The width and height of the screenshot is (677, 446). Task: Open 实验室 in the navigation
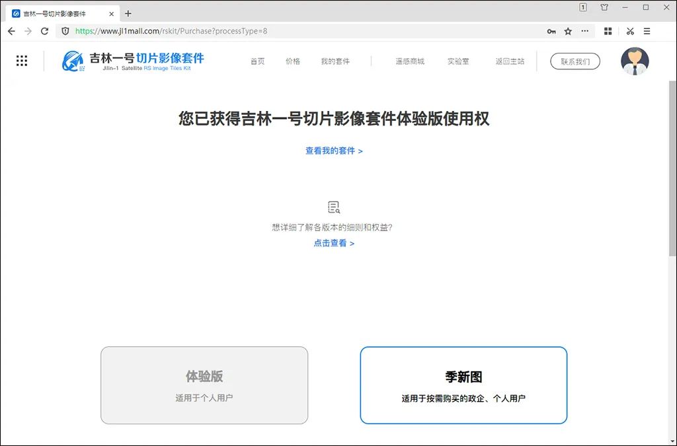(458, 61)
